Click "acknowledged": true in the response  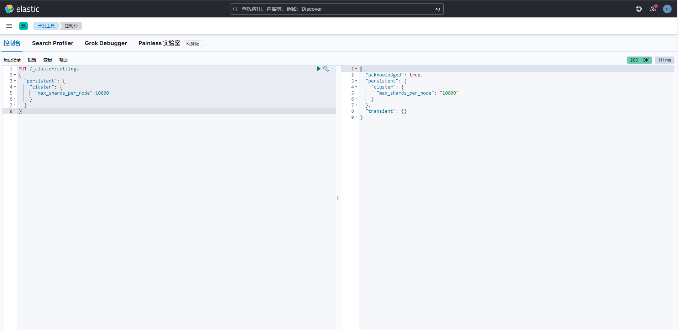(x=394, y=75)
